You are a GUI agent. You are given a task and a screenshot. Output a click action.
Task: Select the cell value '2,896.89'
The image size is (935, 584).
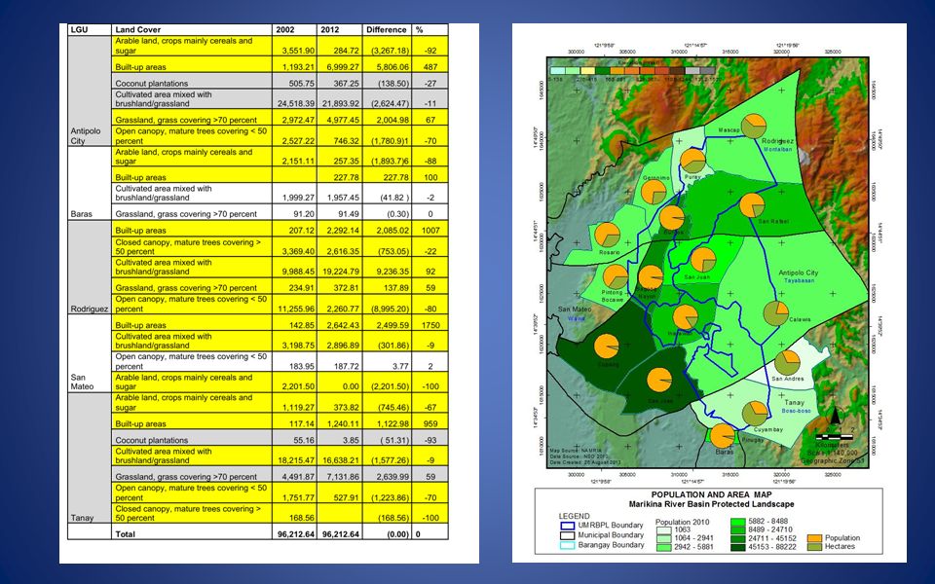(x=343, y=346)
